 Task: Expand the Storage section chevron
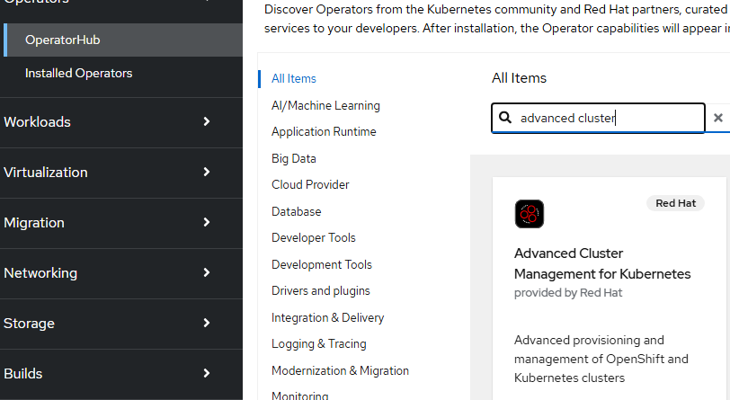(207, 323)
